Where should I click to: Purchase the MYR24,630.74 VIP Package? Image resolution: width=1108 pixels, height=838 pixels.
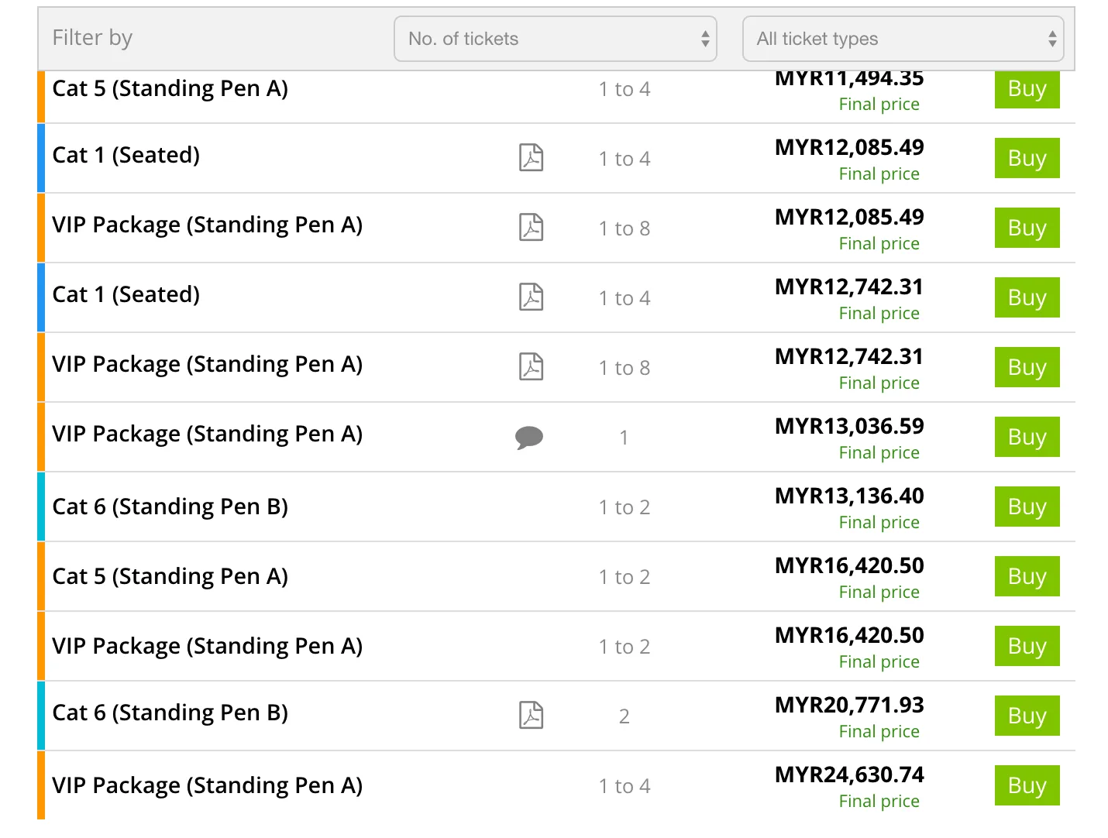(x=1027, y=785)
